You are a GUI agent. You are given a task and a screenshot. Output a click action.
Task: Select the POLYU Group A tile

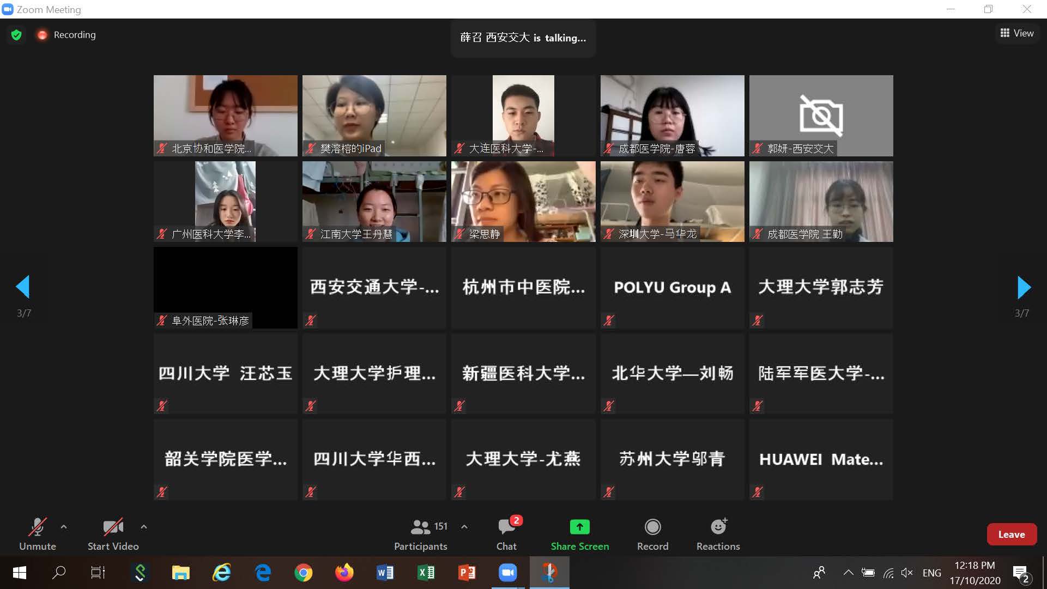point(672,288)
